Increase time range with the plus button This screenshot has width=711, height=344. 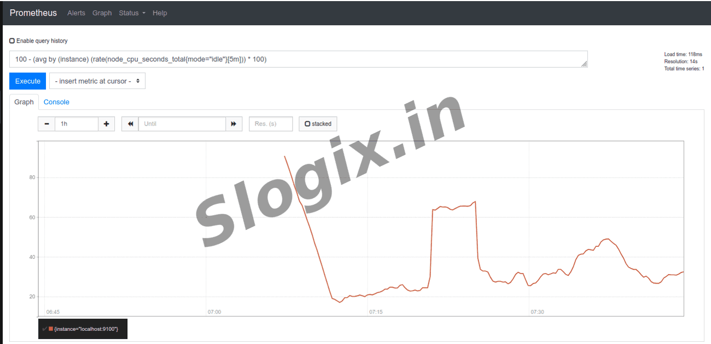pos(106,124)
